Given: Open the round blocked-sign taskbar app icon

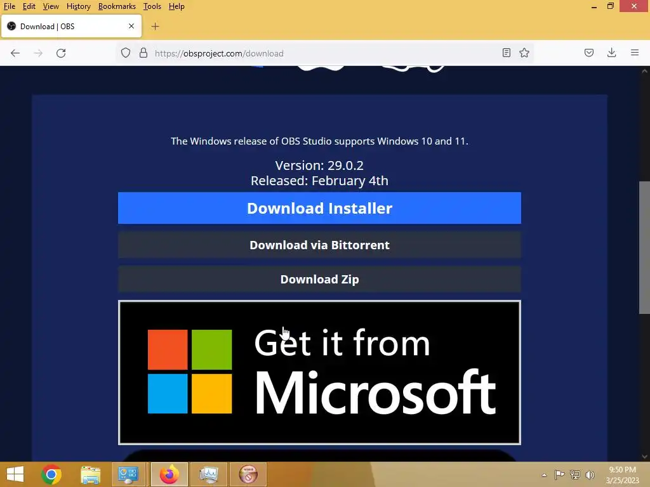Looking at the screenshot, I should click(x=248, y=474).
